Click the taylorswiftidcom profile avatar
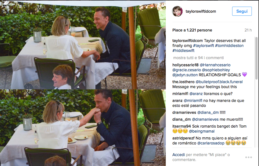Screen dimensions: 259x166 coord(177,11)
